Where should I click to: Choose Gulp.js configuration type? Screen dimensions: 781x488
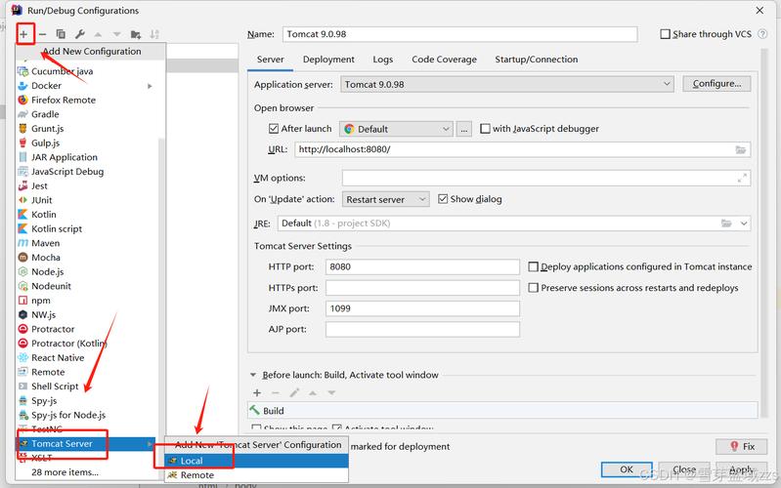[x=45, y=143]
